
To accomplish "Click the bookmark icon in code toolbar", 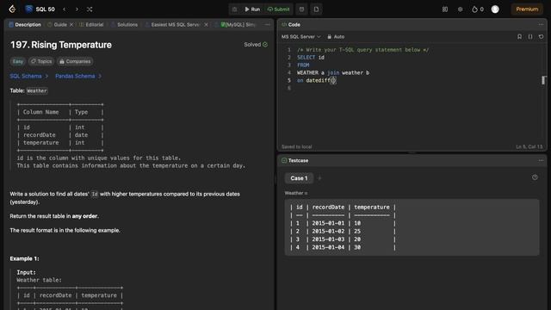I will tap(519, 36).
